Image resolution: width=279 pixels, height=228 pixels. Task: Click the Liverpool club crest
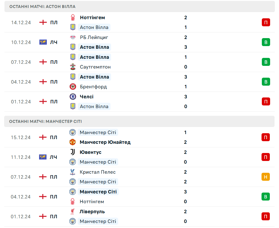pos(73,211)
